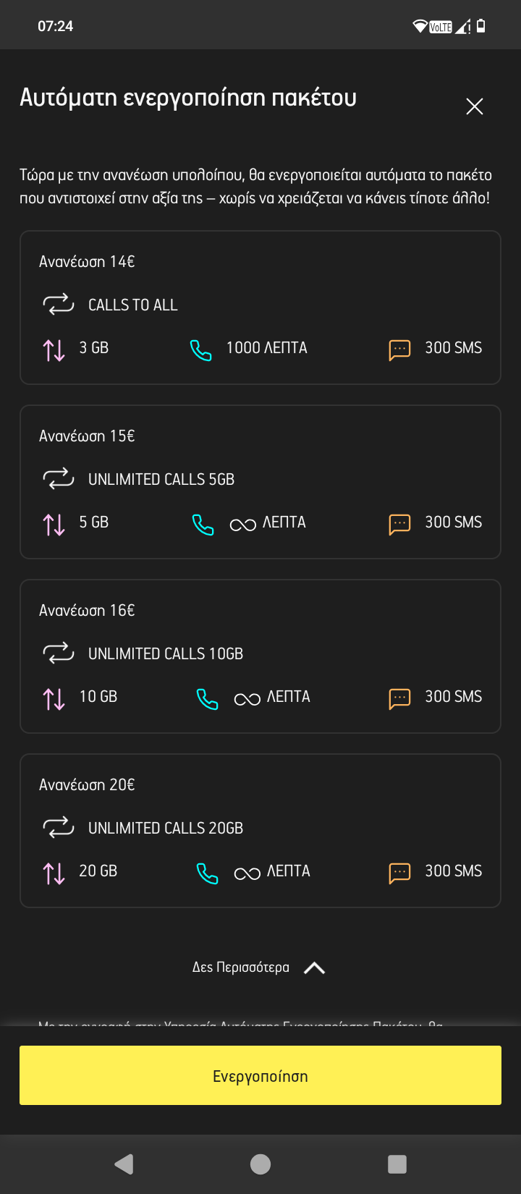Click the phone icon in the Ανανέωση 15€ card
This screenshot has height=1194, width=521.
point(203,525)
